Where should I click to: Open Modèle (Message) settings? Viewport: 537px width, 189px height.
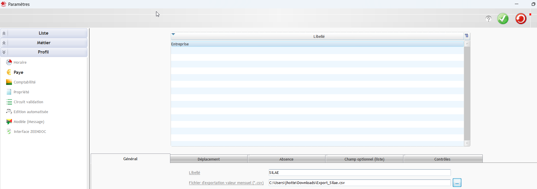[29, 122]
